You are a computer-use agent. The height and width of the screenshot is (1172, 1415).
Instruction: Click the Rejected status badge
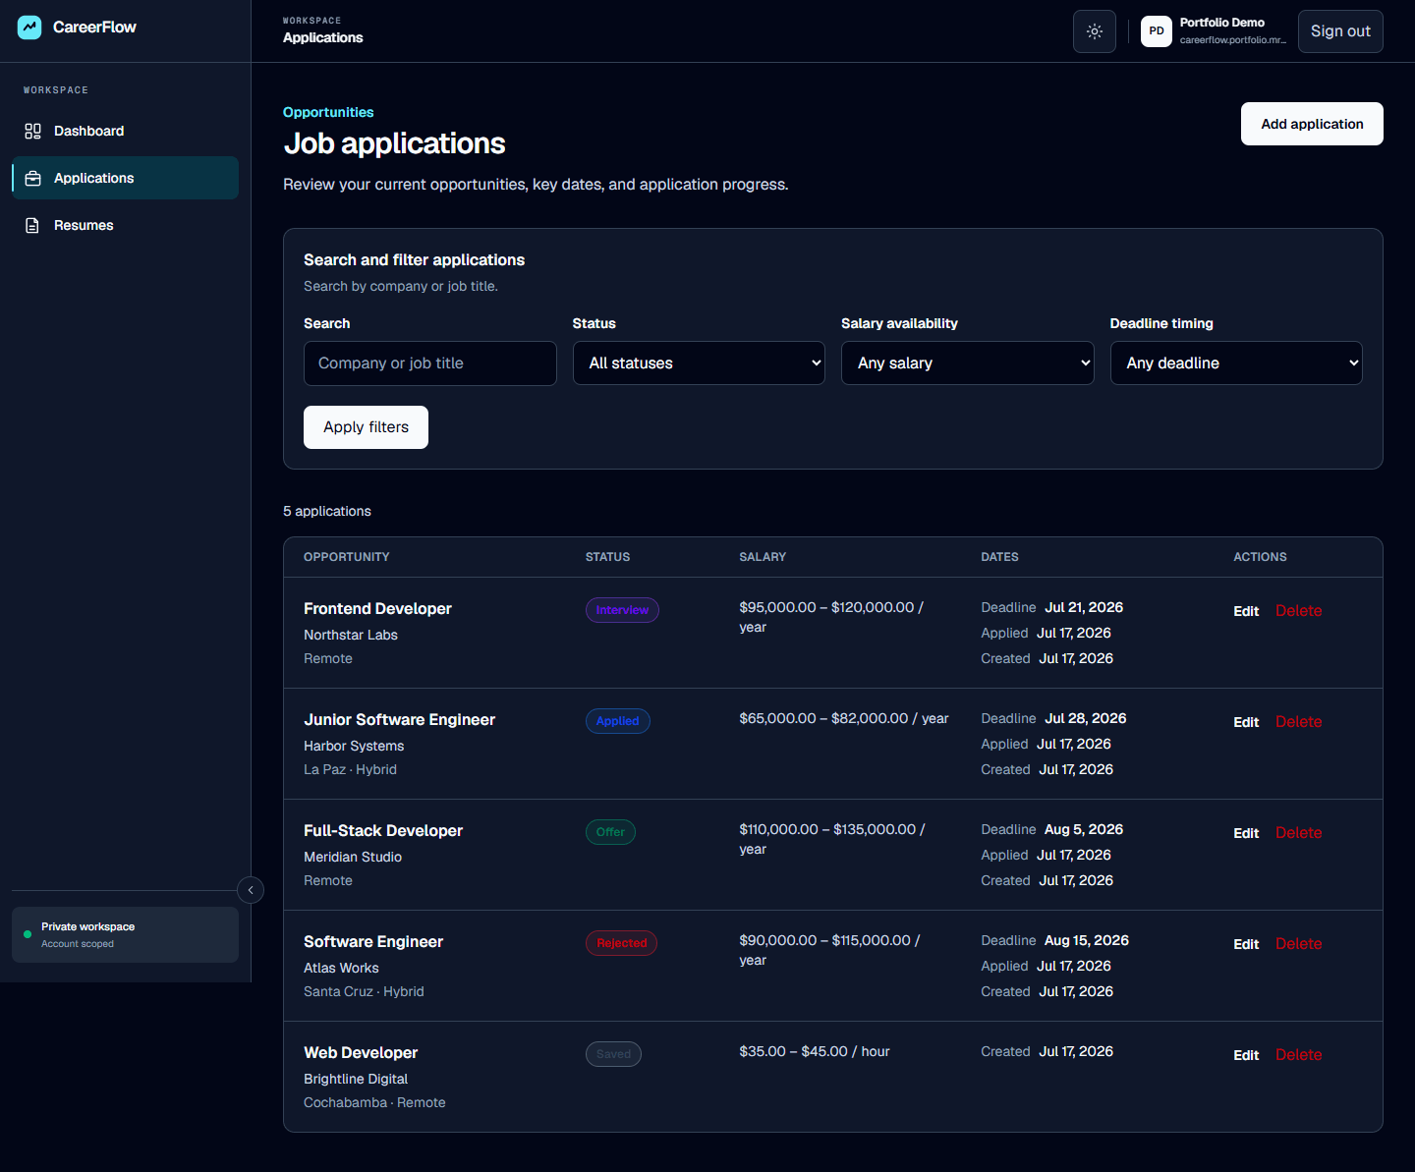(x=621, y=943)
